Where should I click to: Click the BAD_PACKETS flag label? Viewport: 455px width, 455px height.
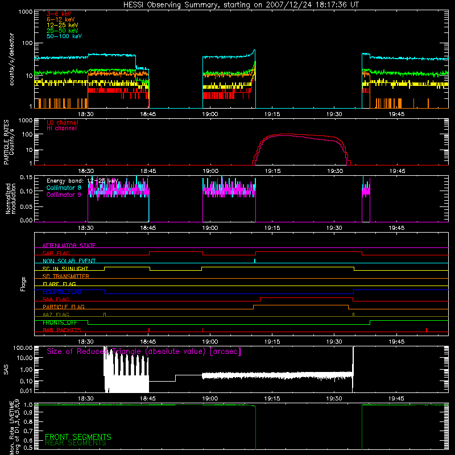[x=62, y=330]
